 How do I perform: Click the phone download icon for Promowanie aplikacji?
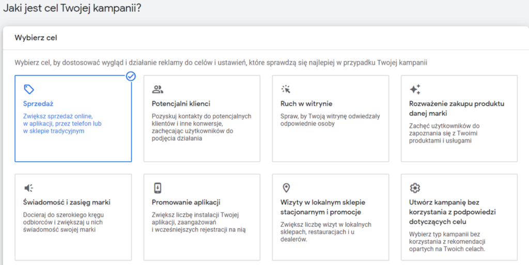pos(158,188)
